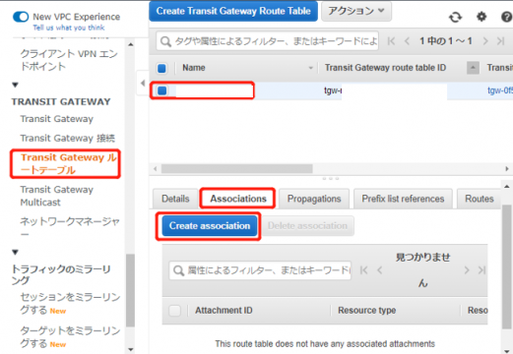The width and height of the screenshot is (513, 354).
Task: Open the Propagations tab
Action: tap(314, 199)
